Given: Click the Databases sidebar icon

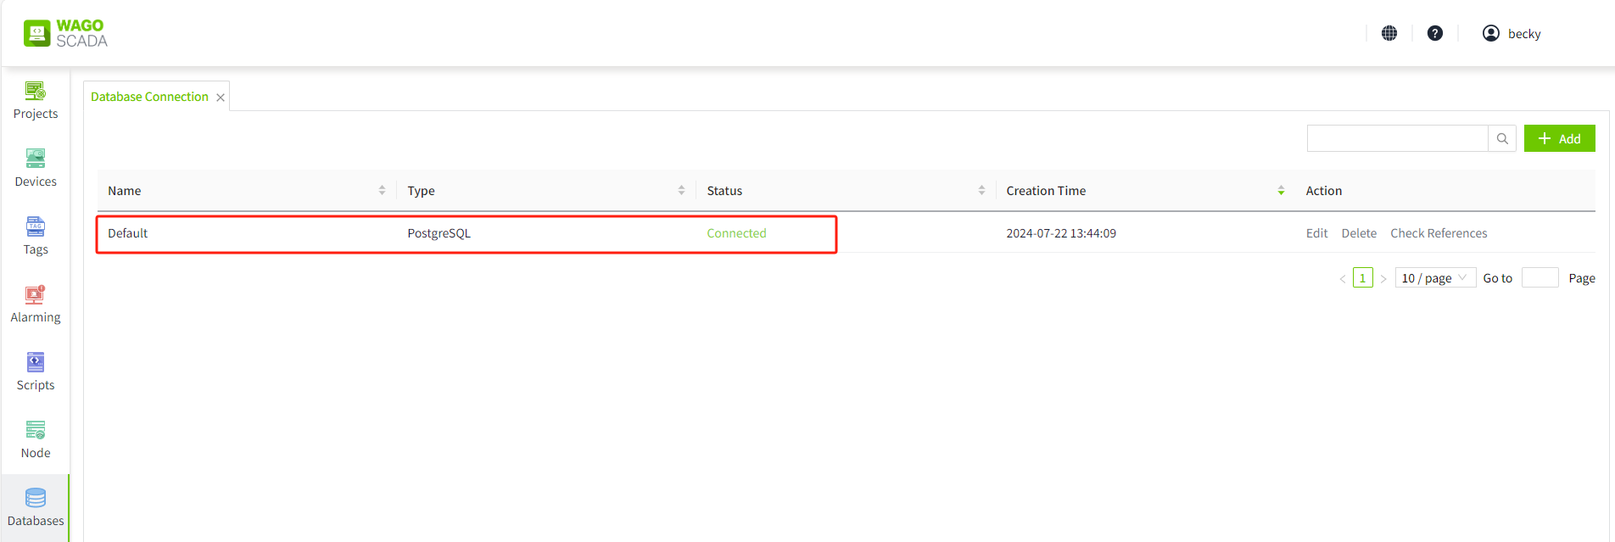Looking at the screenshot, I should pyautogui.click(x=36, y=507).
